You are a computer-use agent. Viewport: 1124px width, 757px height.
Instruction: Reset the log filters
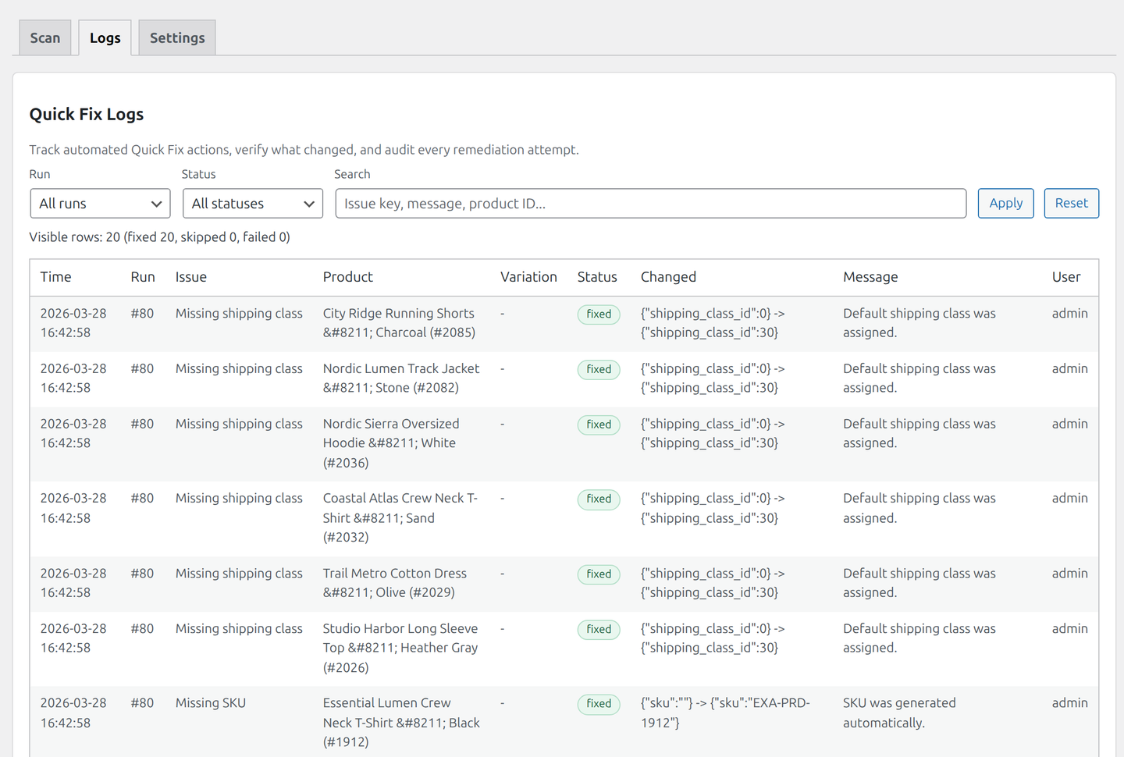tap(1071, 203)
